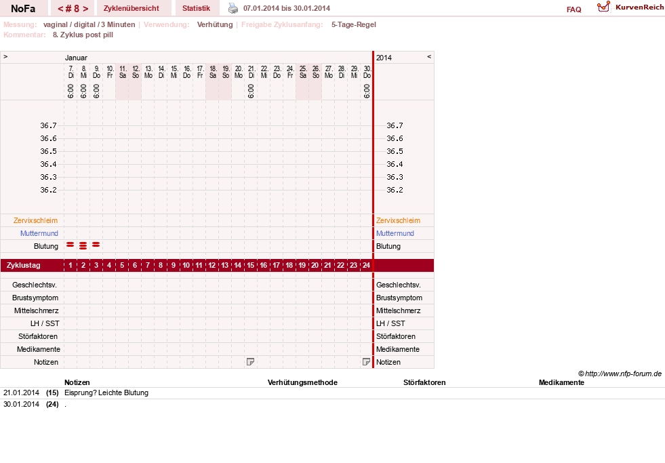Open the note icon on cycle day 15

[x=250, y=362]
